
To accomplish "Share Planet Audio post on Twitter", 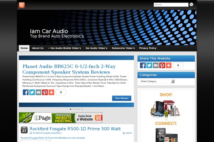I will tap(32, 92).
